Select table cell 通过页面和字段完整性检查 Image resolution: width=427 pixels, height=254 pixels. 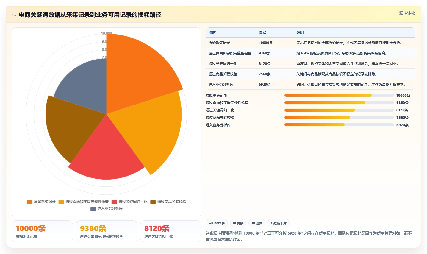tap(230, 53)
